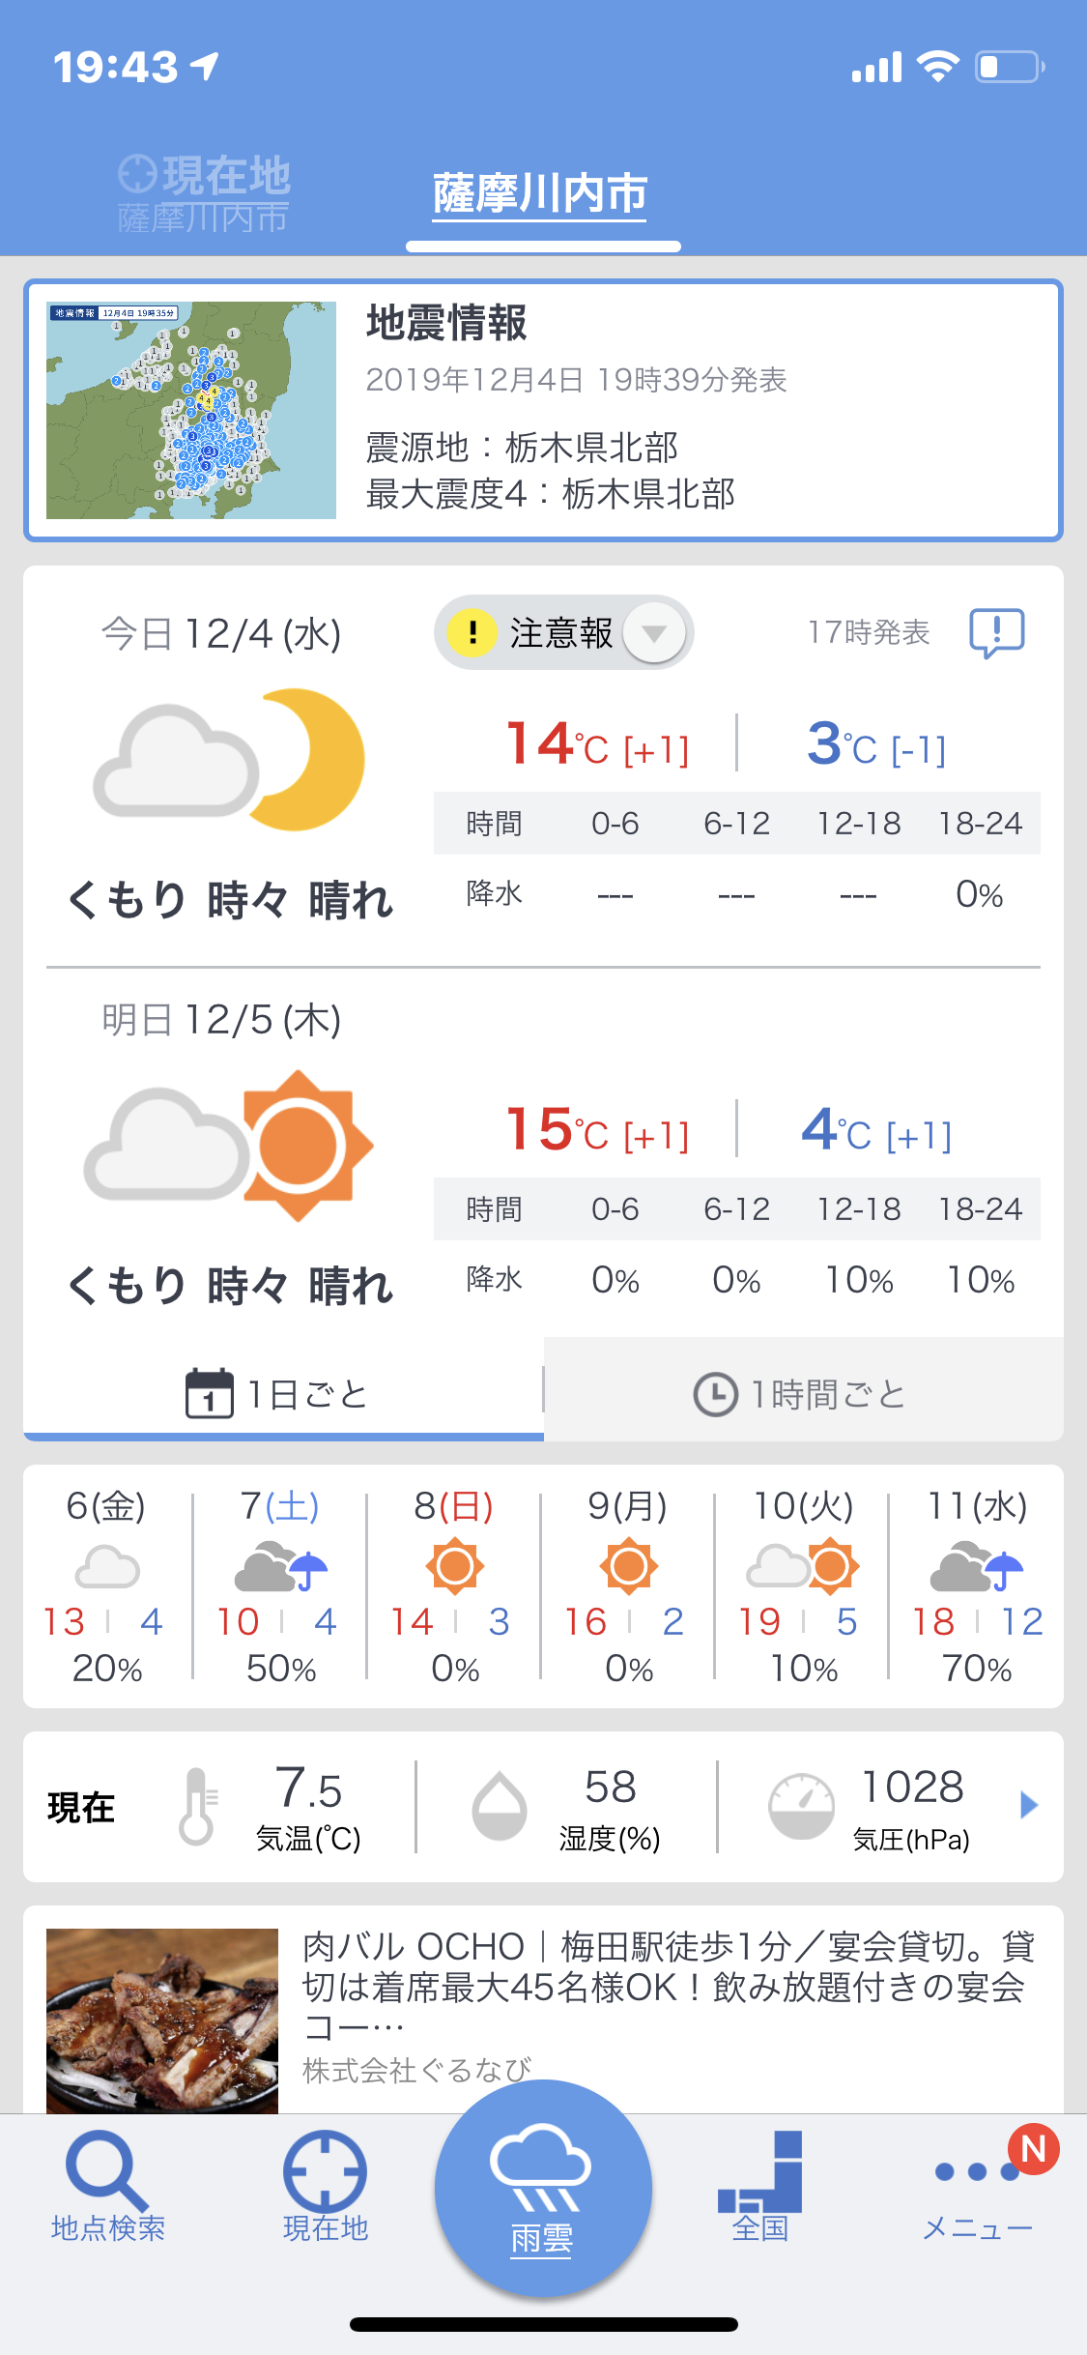The image size is (1087, 2355).
Task: Select the 薩摩川内市 city tab
Action: pos(540,195)
